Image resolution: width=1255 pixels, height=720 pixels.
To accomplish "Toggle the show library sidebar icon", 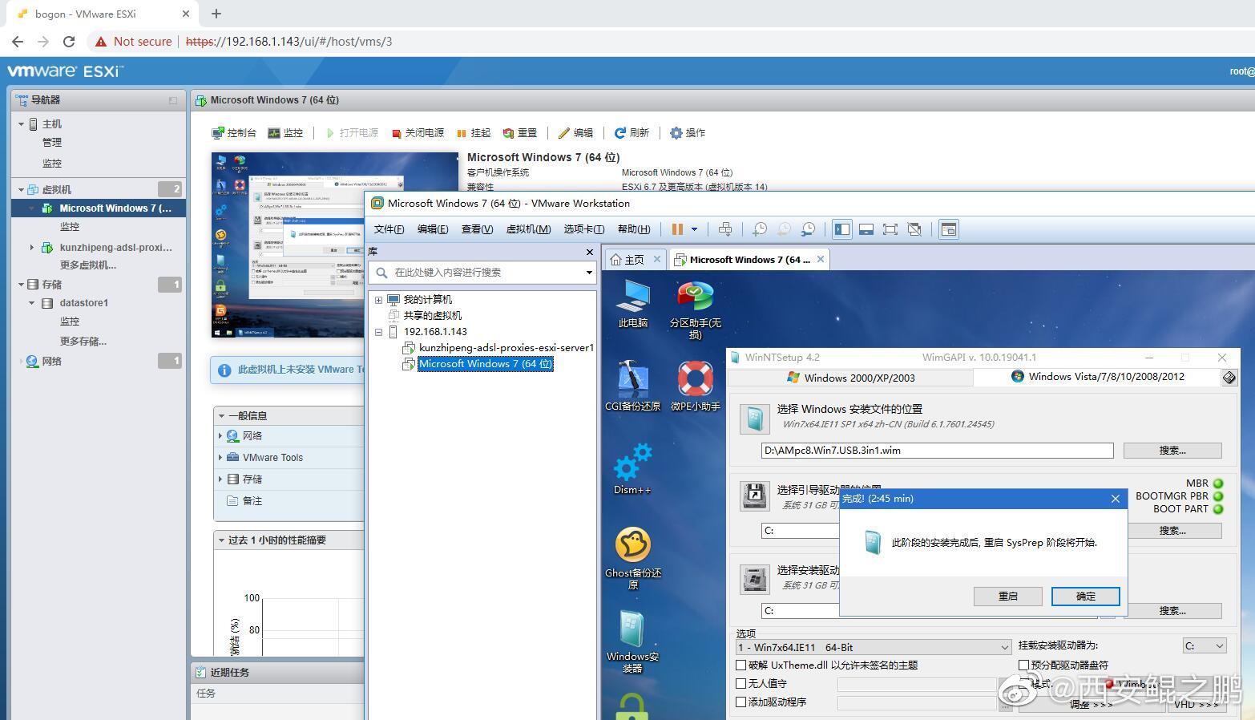I will (x=842, y=229).
